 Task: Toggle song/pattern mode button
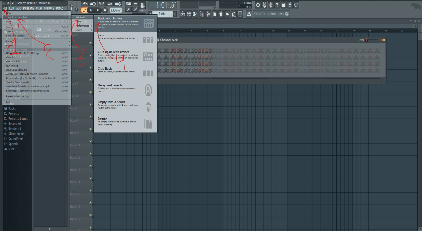click(x=84, y=10)
